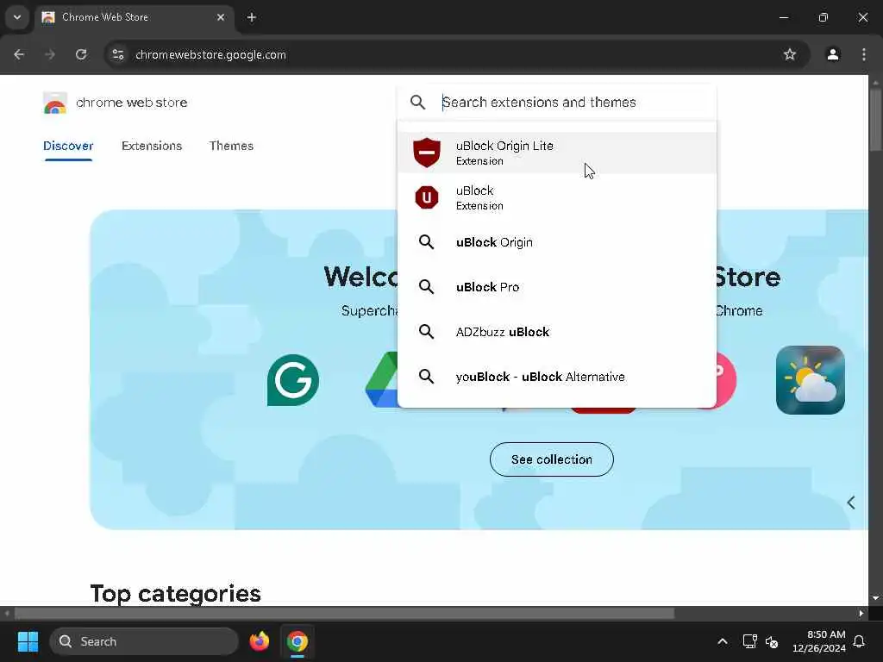Open the weather extension icon
This screenshot has height=662, width=883.
pyautogui.click(x=810, y=380)
